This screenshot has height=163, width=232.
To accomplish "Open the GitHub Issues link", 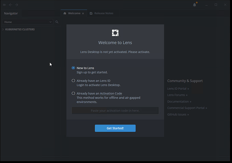I will click(178, 115).
